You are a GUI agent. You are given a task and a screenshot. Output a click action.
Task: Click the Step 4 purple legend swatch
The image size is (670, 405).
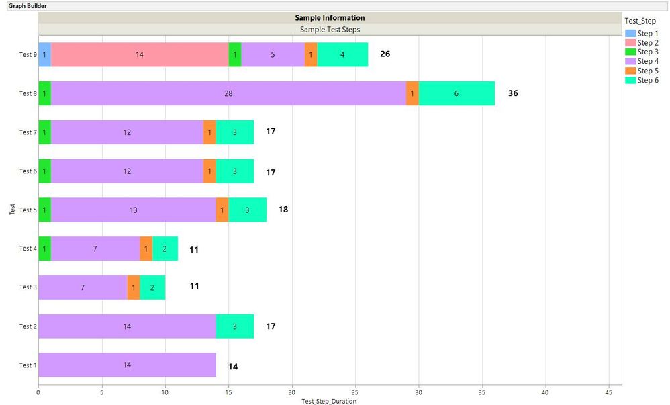pos(630,61)
